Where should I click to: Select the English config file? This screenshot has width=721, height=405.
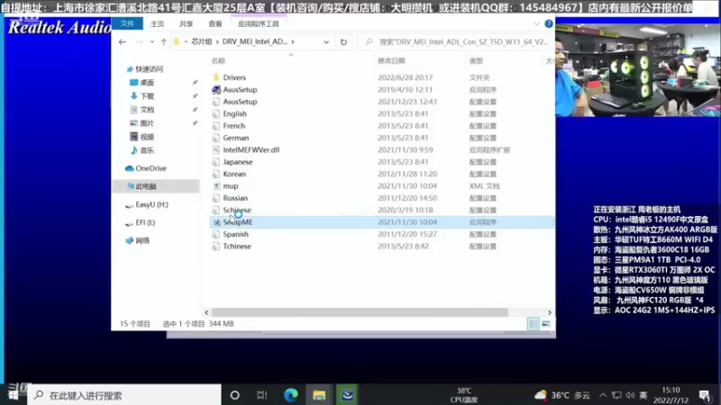point(234,113)
